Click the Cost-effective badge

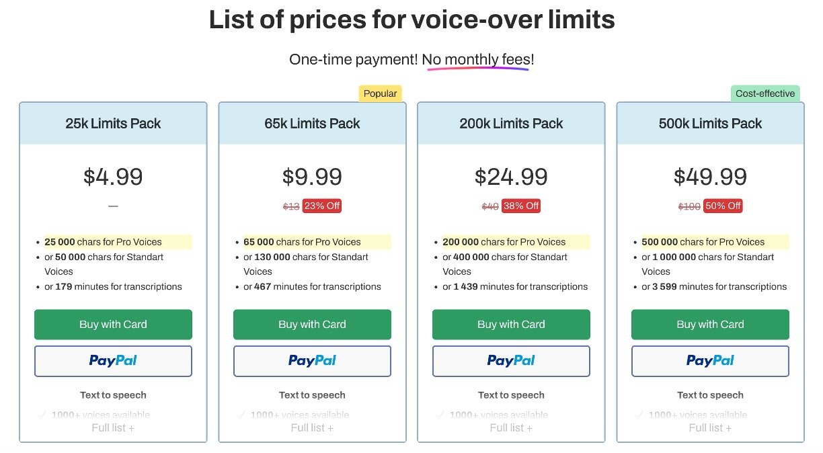point(765,93)
